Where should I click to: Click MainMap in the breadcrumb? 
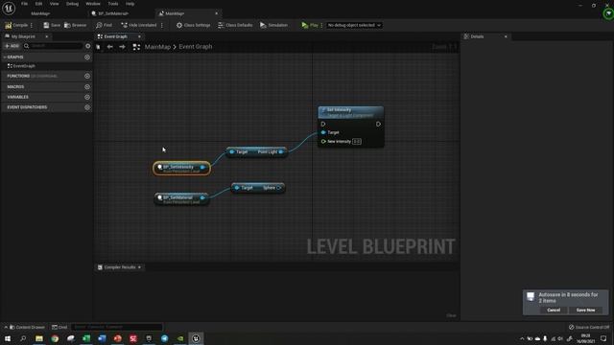pyautogui.click(x=157, y=47)
